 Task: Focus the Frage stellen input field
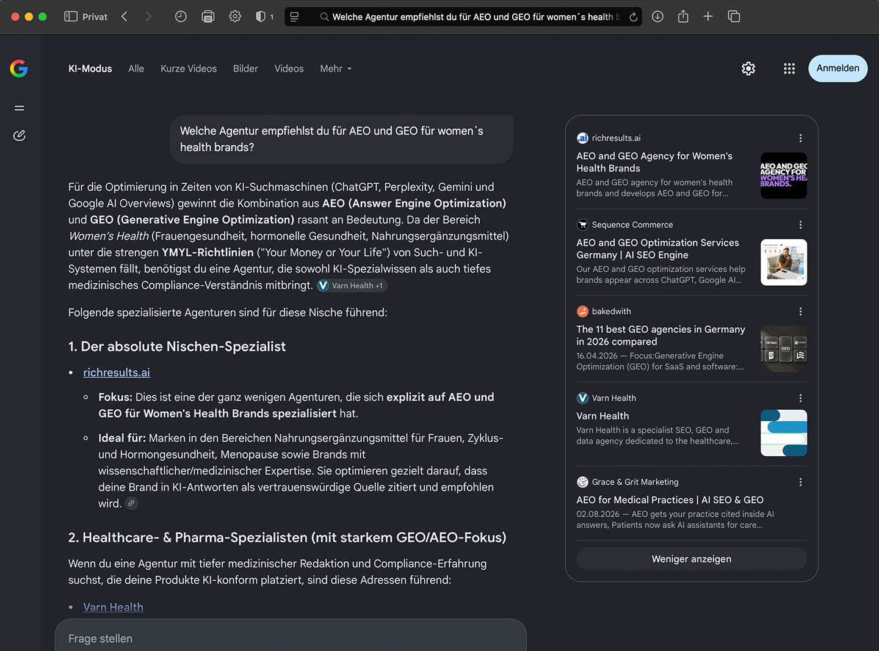[x=291, y=638]
